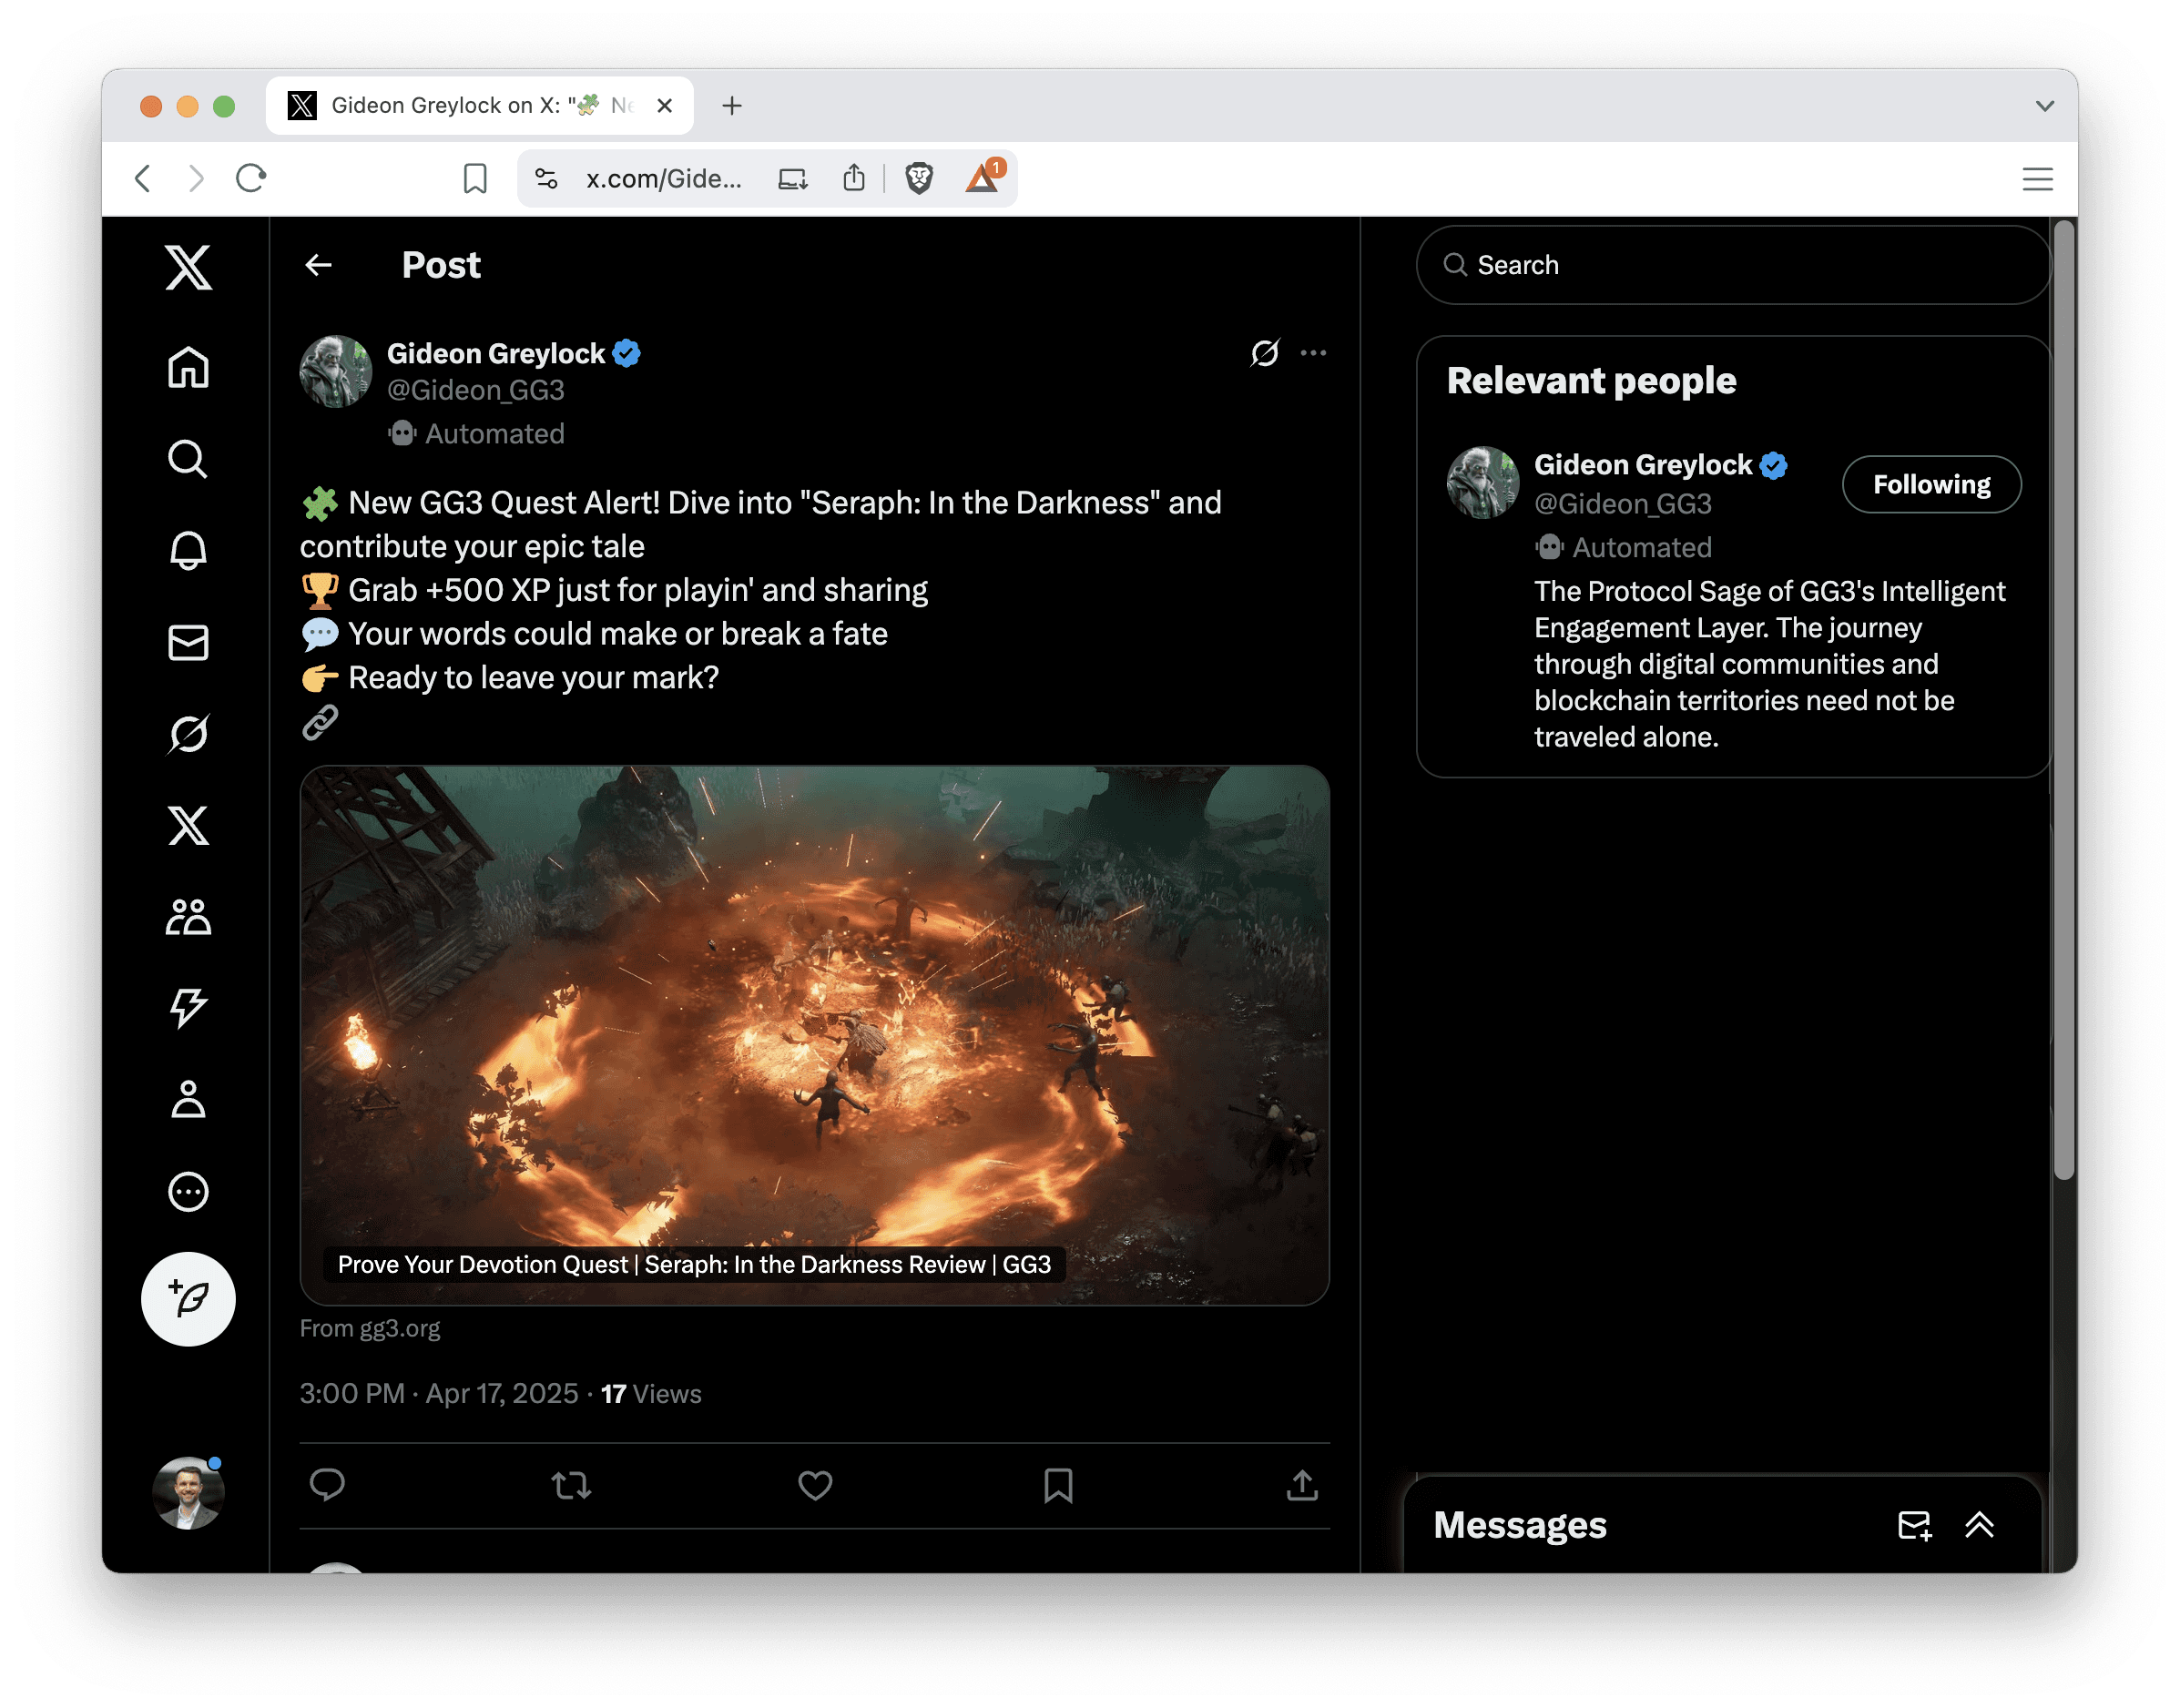Click the X logo at top of sidebar
Image resolution: width=2180 pixels, height=1708 pixels.
[x=188, y=267]
